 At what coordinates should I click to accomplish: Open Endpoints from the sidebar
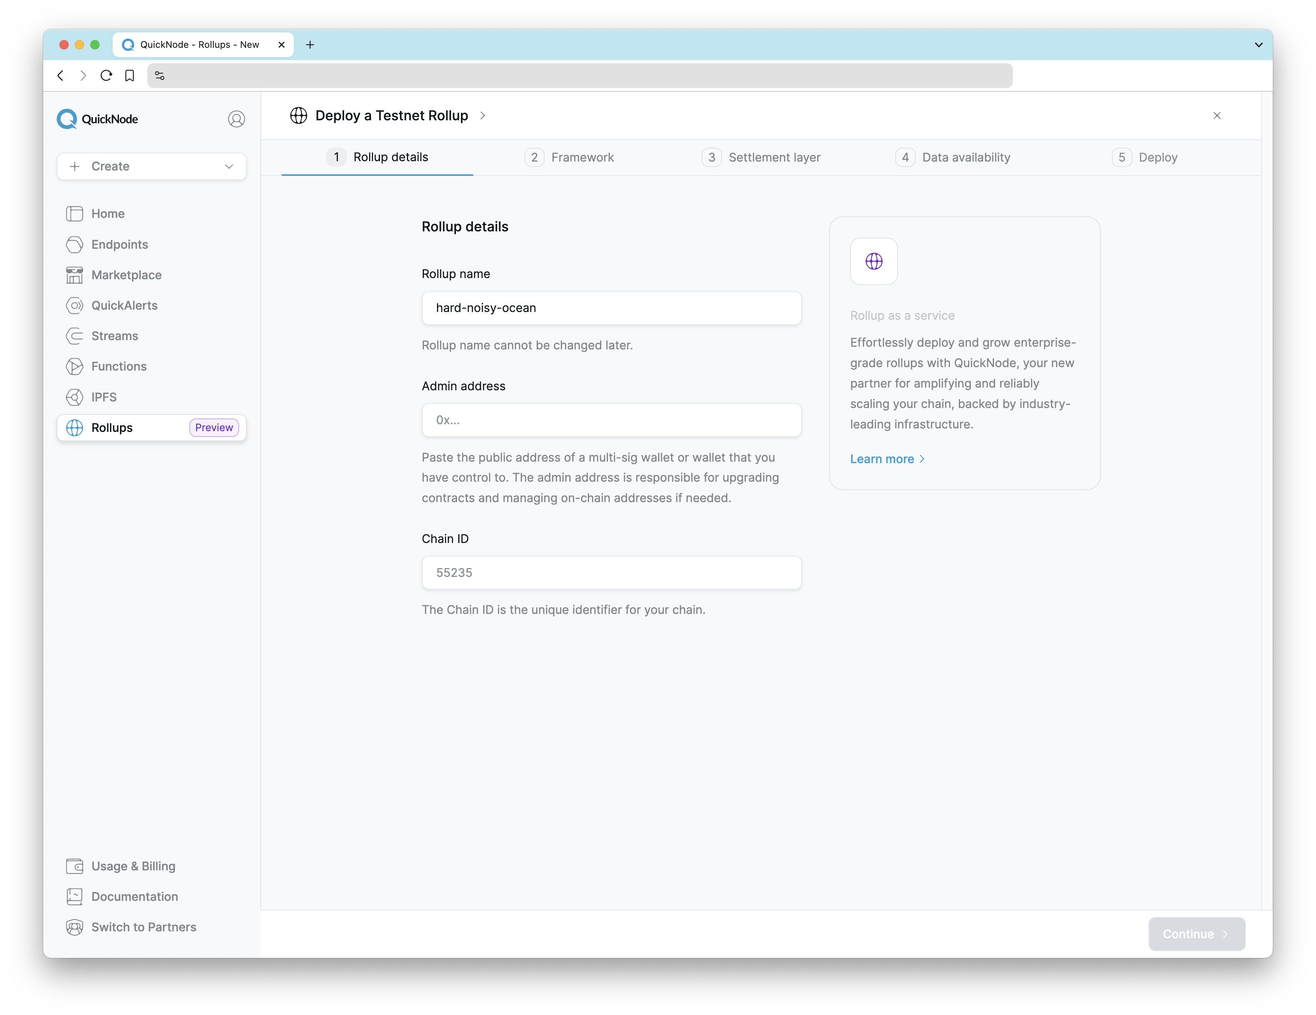(152, 244)
